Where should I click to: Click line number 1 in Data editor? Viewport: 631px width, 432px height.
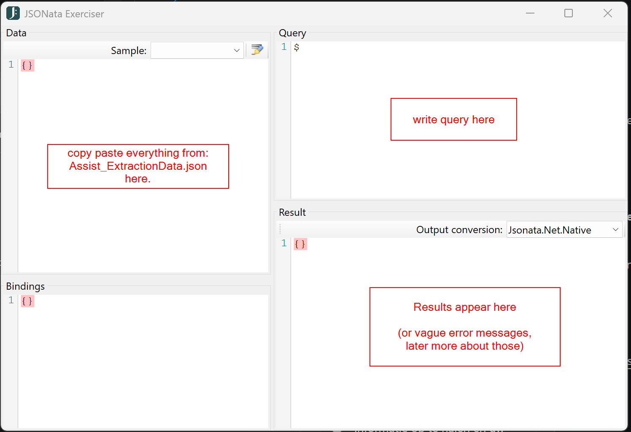(x=11, y=65)
